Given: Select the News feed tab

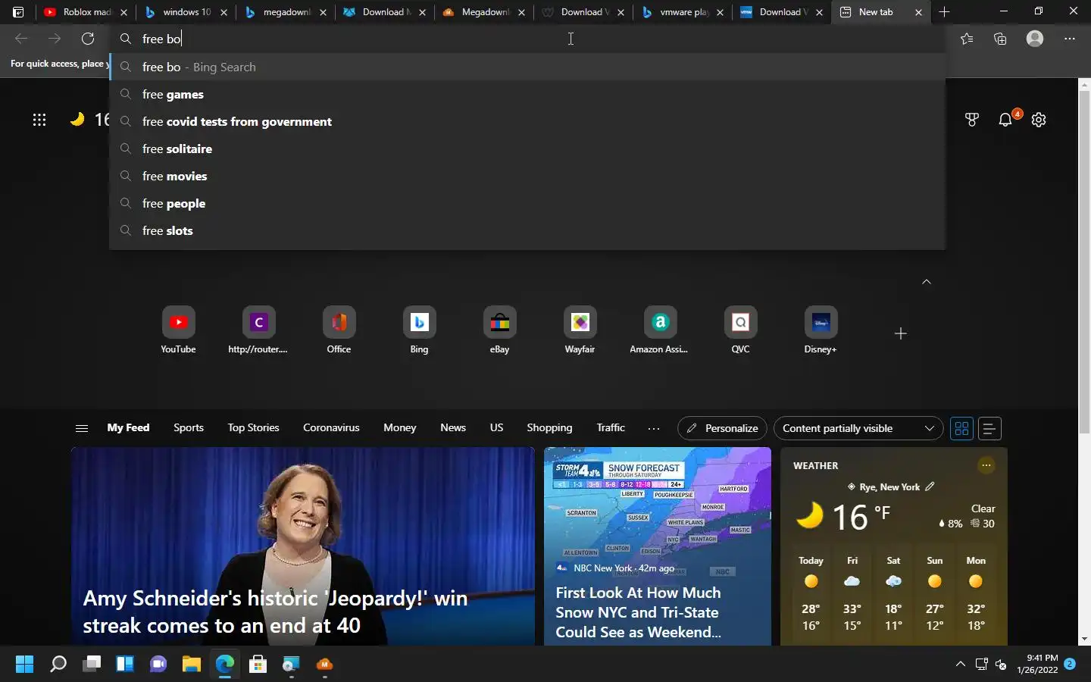Looking at the screenshot, I should coord(453,427).
